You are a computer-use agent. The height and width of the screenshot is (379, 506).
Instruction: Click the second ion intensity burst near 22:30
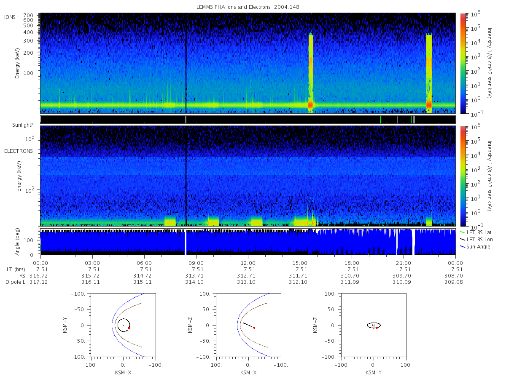point(429,72)
